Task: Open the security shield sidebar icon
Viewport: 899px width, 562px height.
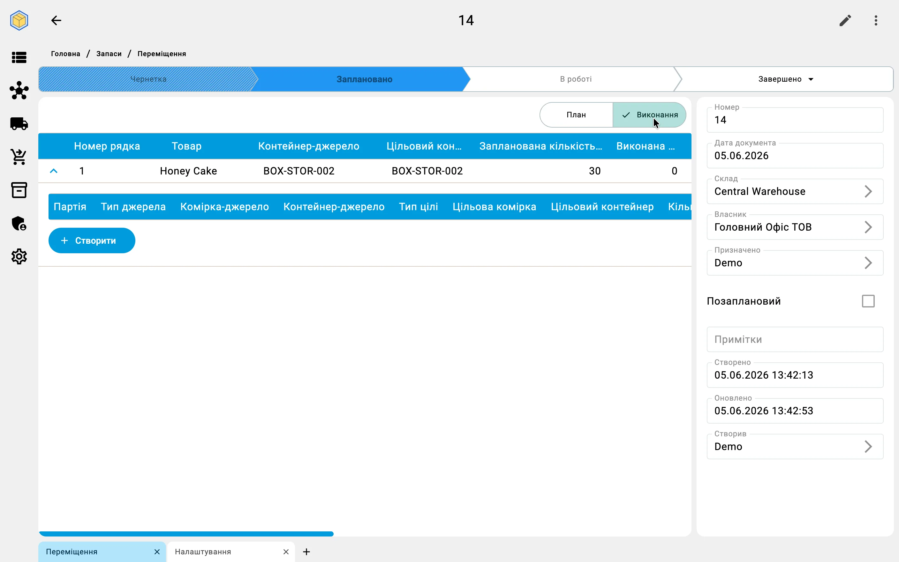Action: pyautogui.click(x=19, y=223)
